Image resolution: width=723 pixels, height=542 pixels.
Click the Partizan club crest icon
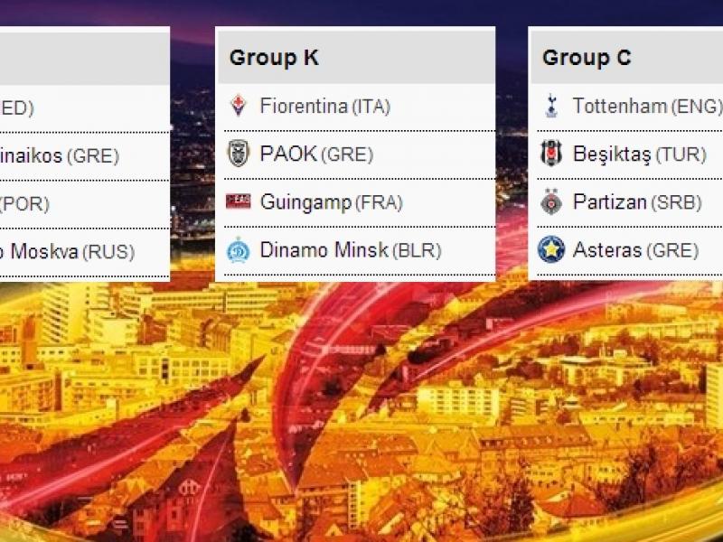[551, 202]
